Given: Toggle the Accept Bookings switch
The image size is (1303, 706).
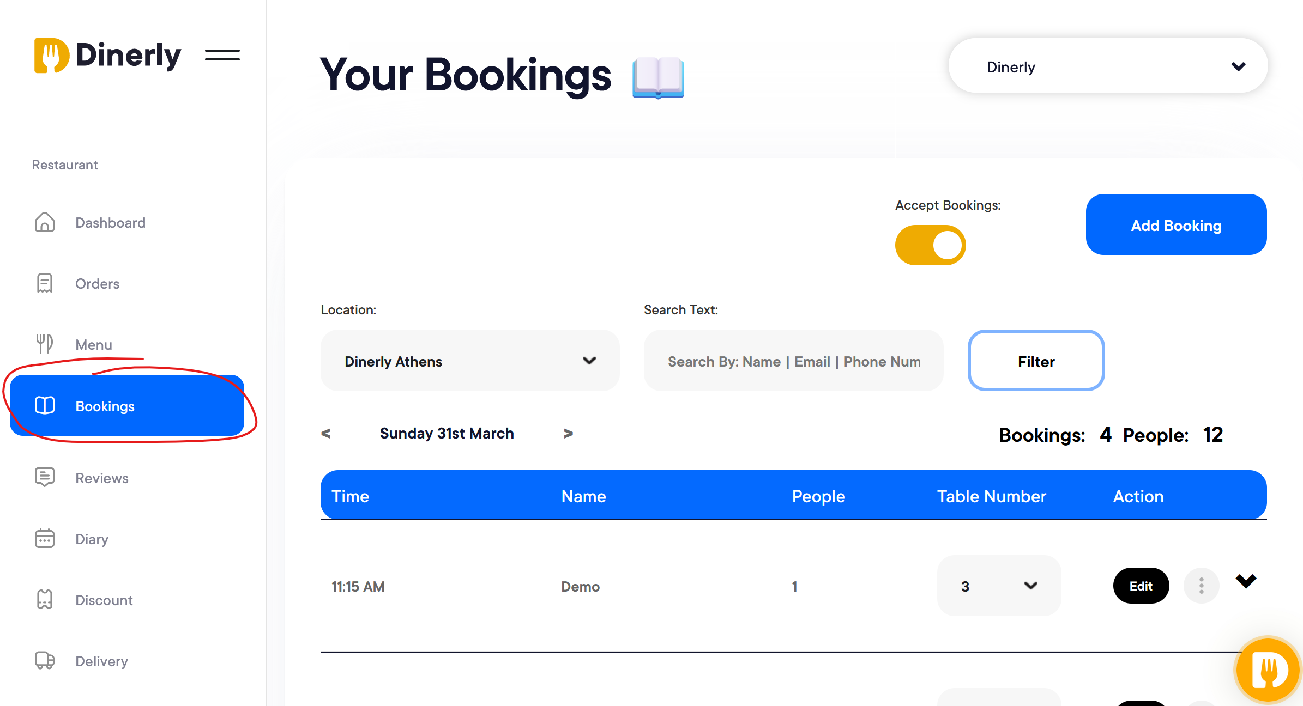Looking at the screenshot, I should click(931, 245).
